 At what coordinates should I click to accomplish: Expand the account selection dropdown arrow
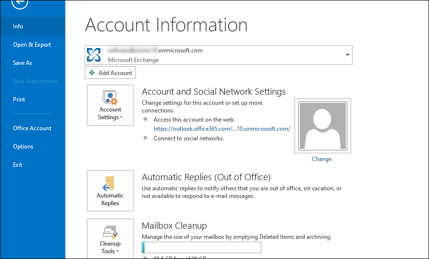[347, 55]
